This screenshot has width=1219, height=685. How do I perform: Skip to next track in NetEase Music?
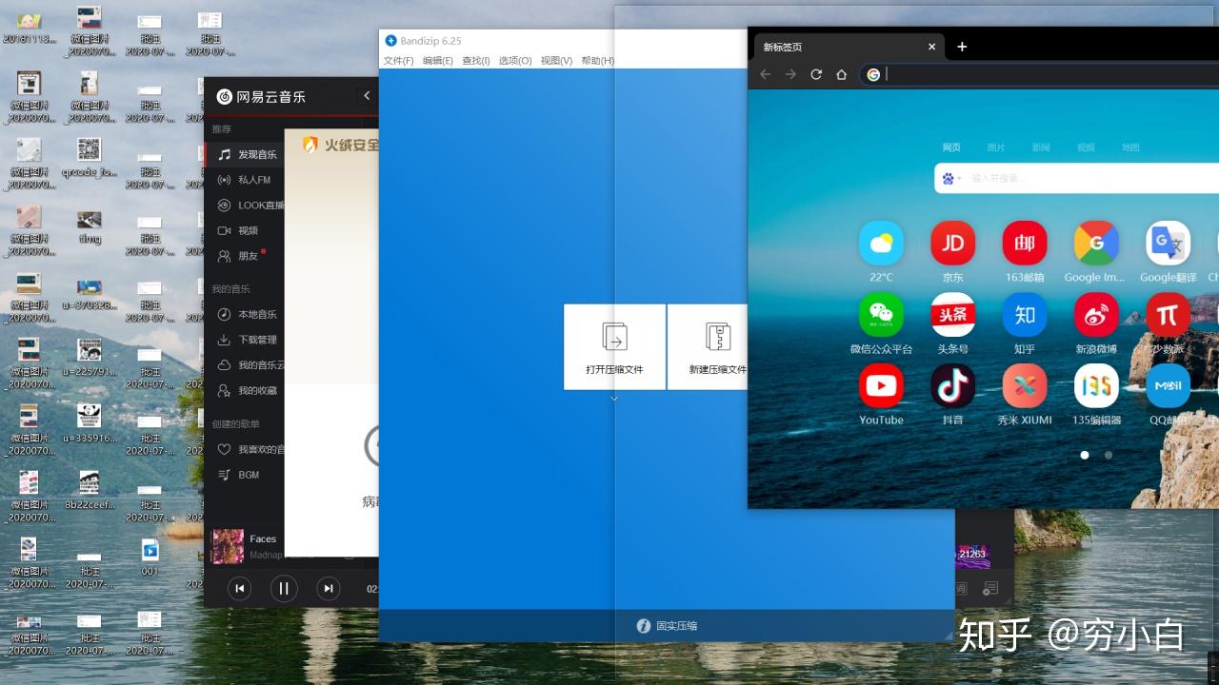click(328, 589)
